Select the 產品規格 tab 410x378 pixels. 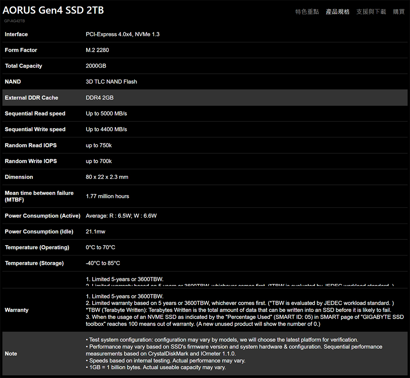coord(337,12)
